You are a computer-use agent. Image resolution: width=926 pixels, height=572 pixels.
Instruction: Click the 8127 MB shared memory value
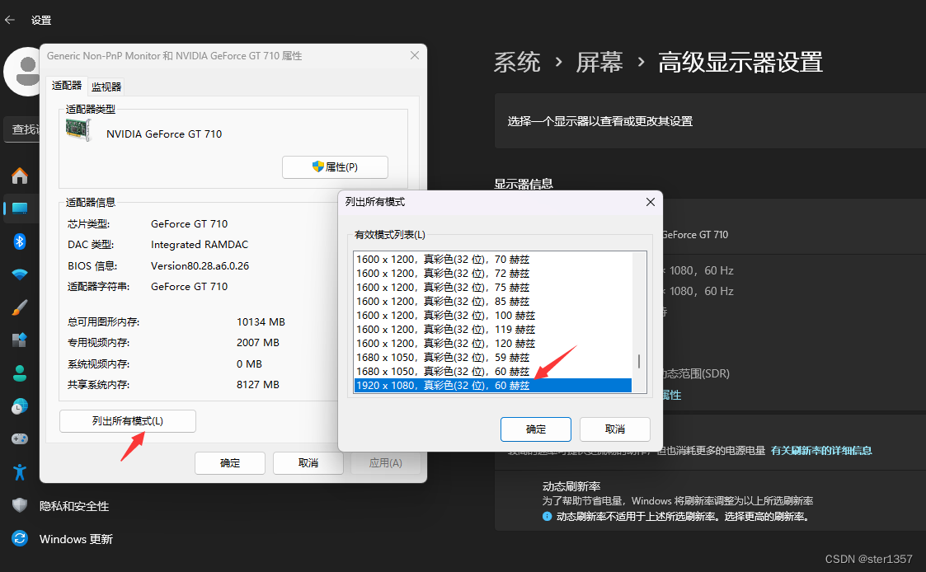click(257, 384)
